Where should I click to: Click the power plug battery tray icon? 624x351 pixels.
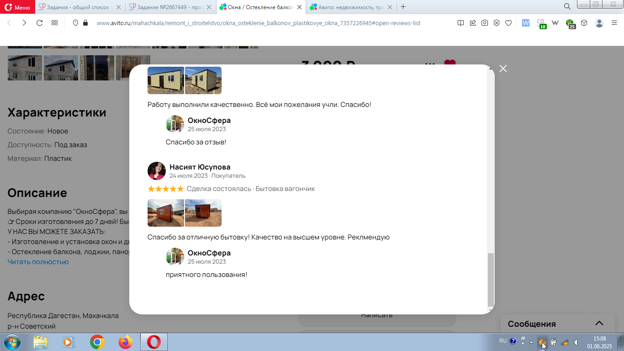point(553,342)
